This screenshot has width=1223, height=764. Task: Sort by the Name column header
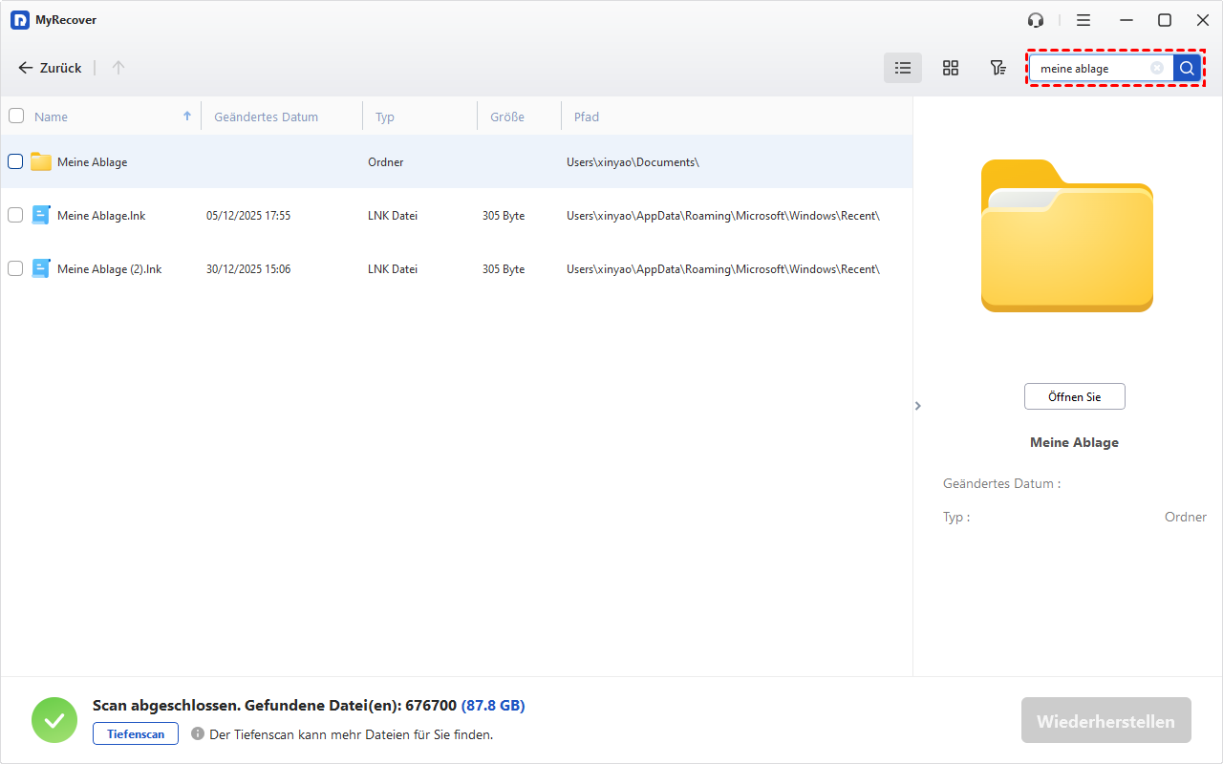click(x=52, y=117)
